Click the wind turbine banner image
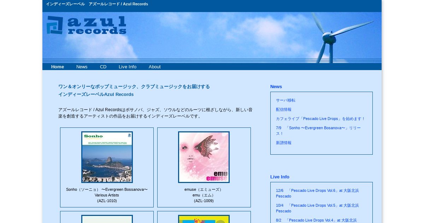The image size is (424, 223). (x=212, y=38)
